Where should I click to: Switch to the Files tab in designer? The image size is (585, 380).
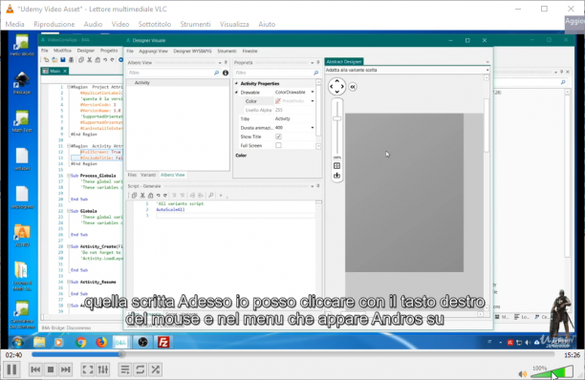[x=132, y=175]
